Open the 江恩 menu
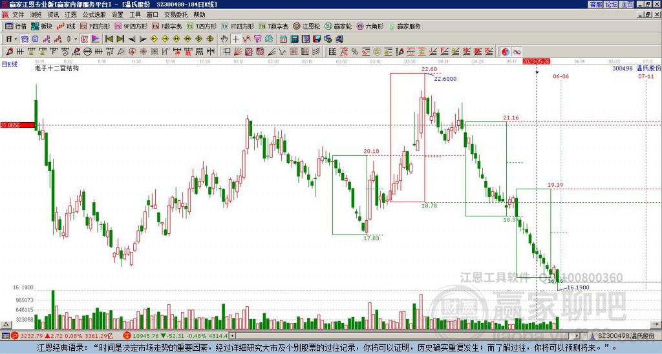 tap(70, 15)
